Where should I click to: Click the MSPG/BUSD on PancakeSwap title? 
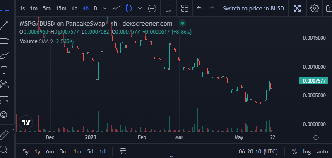tap(63, 23)
